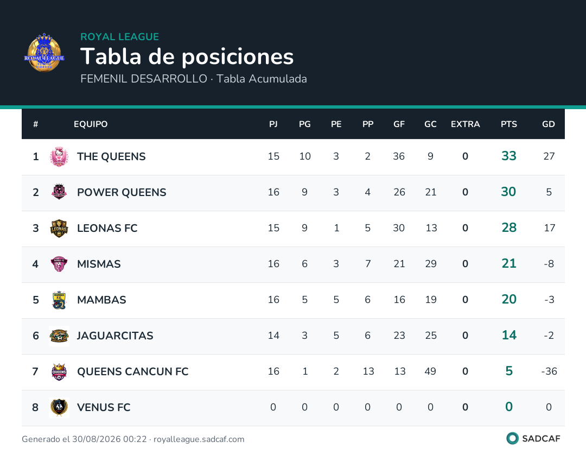Click the Power Queens points value 30
Viewport: 586px width, 467px height.
[x=508, y=192]
